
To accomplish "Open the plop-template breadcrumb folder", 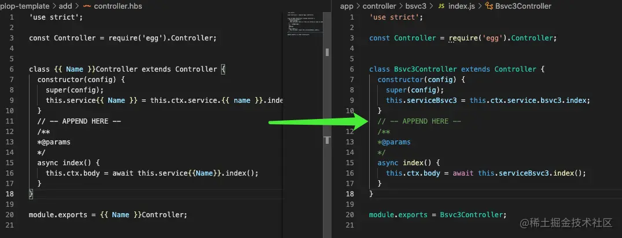I will 25,6.
